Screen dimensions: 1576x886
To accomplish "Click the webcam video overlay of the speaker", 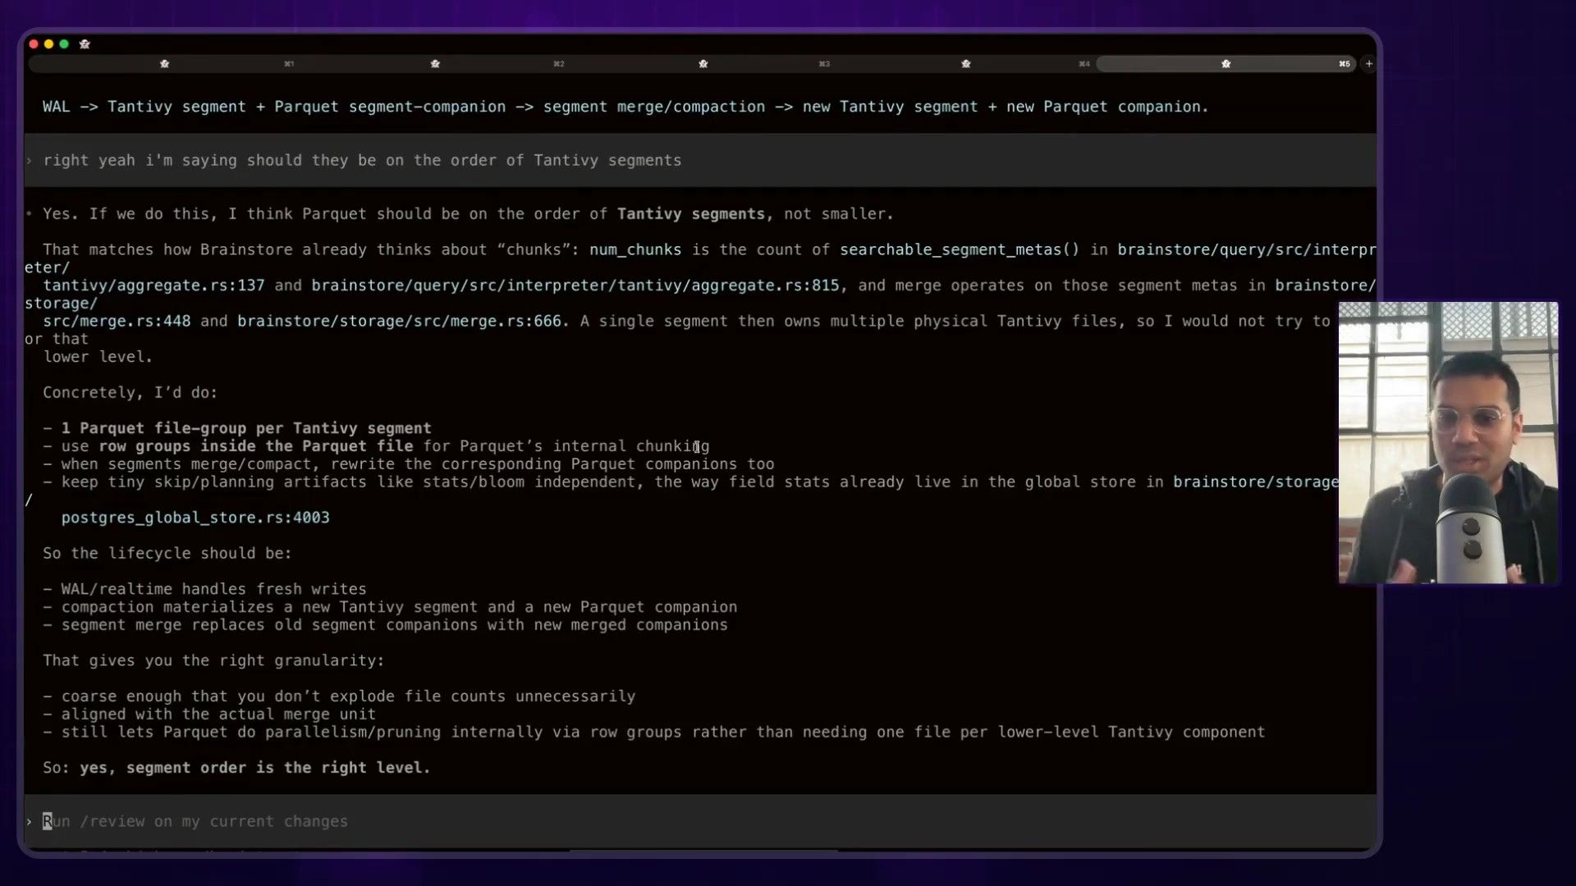I will 1448,443.
